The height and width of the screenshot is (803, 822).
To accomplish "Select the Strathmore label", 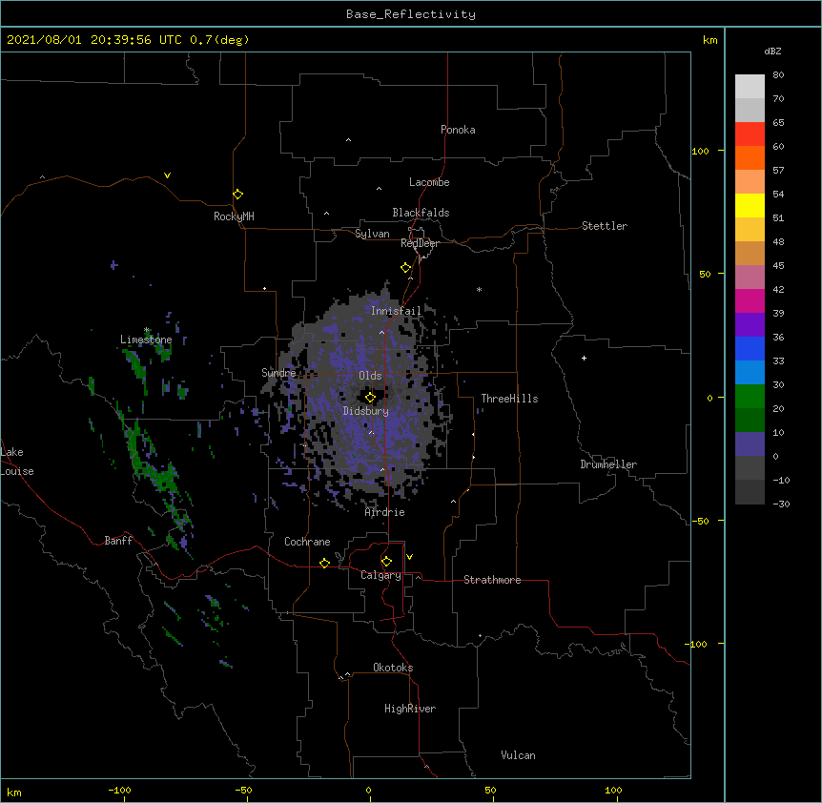I will pyautogui.click(x=492, y=580).
